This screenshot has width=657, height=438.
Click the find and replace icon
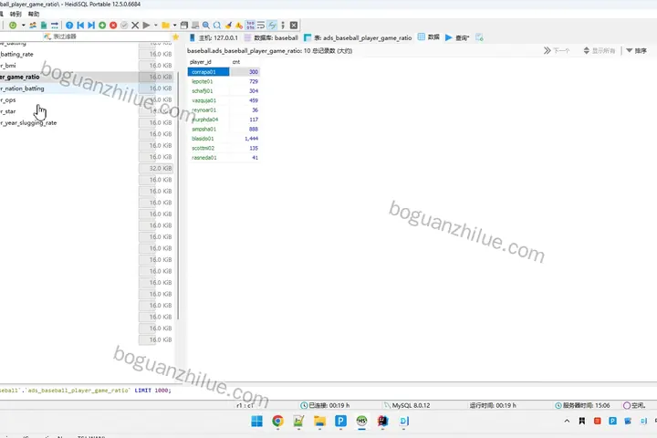pos(217,26)
